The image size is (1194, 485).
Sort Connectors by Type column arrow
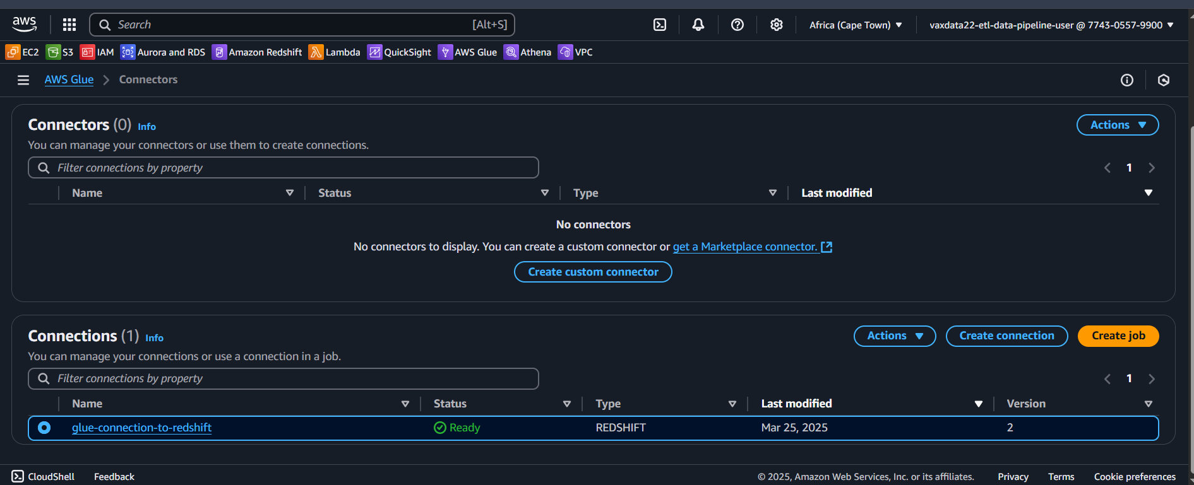coord(773,193)
